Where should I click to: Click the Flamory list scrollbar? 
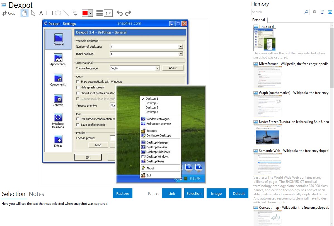(x=332, y=57)
